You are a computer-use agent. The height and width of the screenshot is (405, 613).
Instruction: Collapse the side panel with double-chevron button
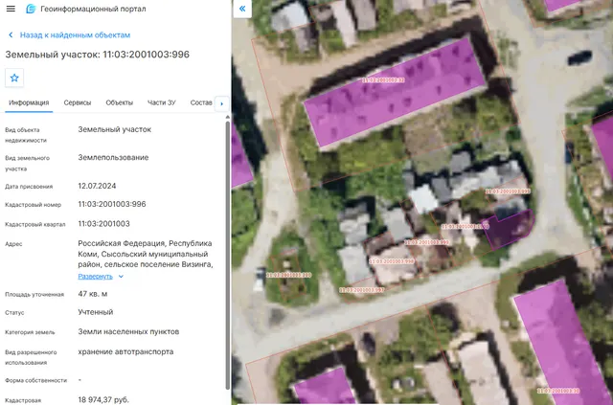click(242, 9)
